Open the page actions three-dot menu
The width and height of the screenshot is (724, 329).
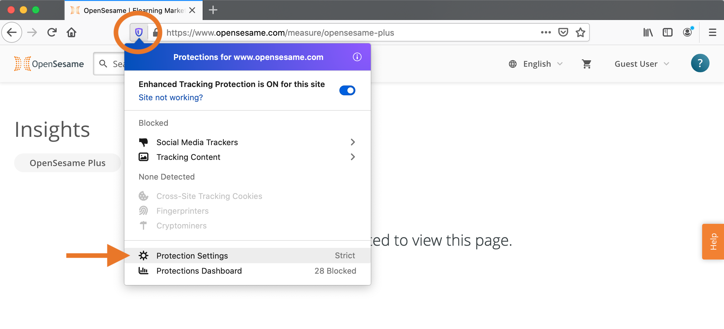(546, 32)
